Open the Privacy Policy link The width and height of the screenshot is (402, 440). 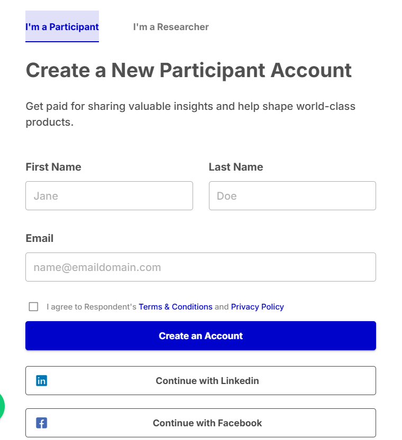(257, 307)
